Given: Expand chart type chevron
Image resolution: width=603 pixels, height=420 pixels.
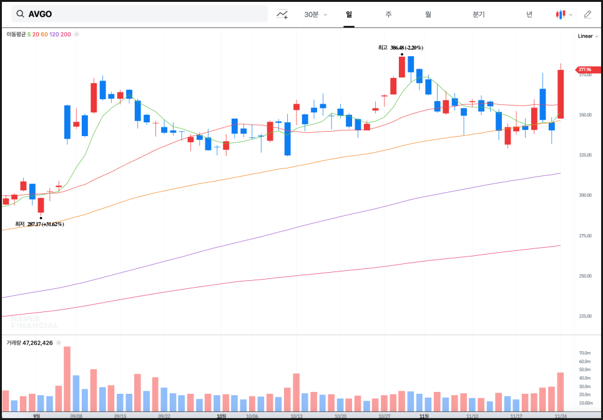Looking at the screenshot, I should (571, 15).
